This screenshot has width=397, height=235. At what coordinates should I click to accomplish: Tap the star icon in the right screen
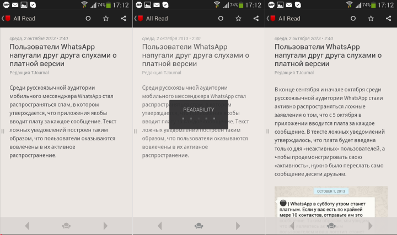[371, 19]
